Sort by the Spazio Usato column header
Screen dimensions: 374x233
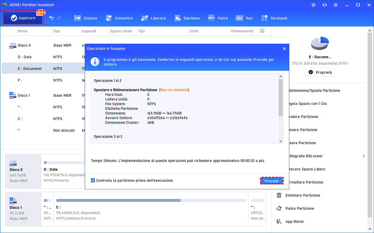tap(121, 31)
